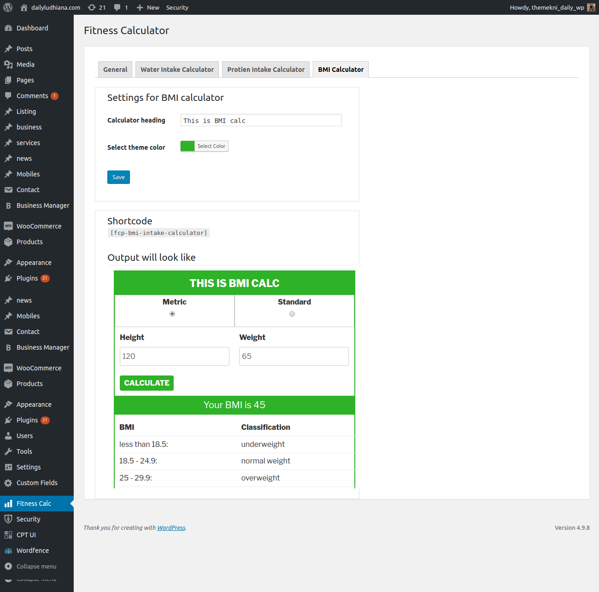The height and width of the screenshot is (592, 599).
Task: Click the 'less than 18.5:' table cell
Action: tap(144, 444)
